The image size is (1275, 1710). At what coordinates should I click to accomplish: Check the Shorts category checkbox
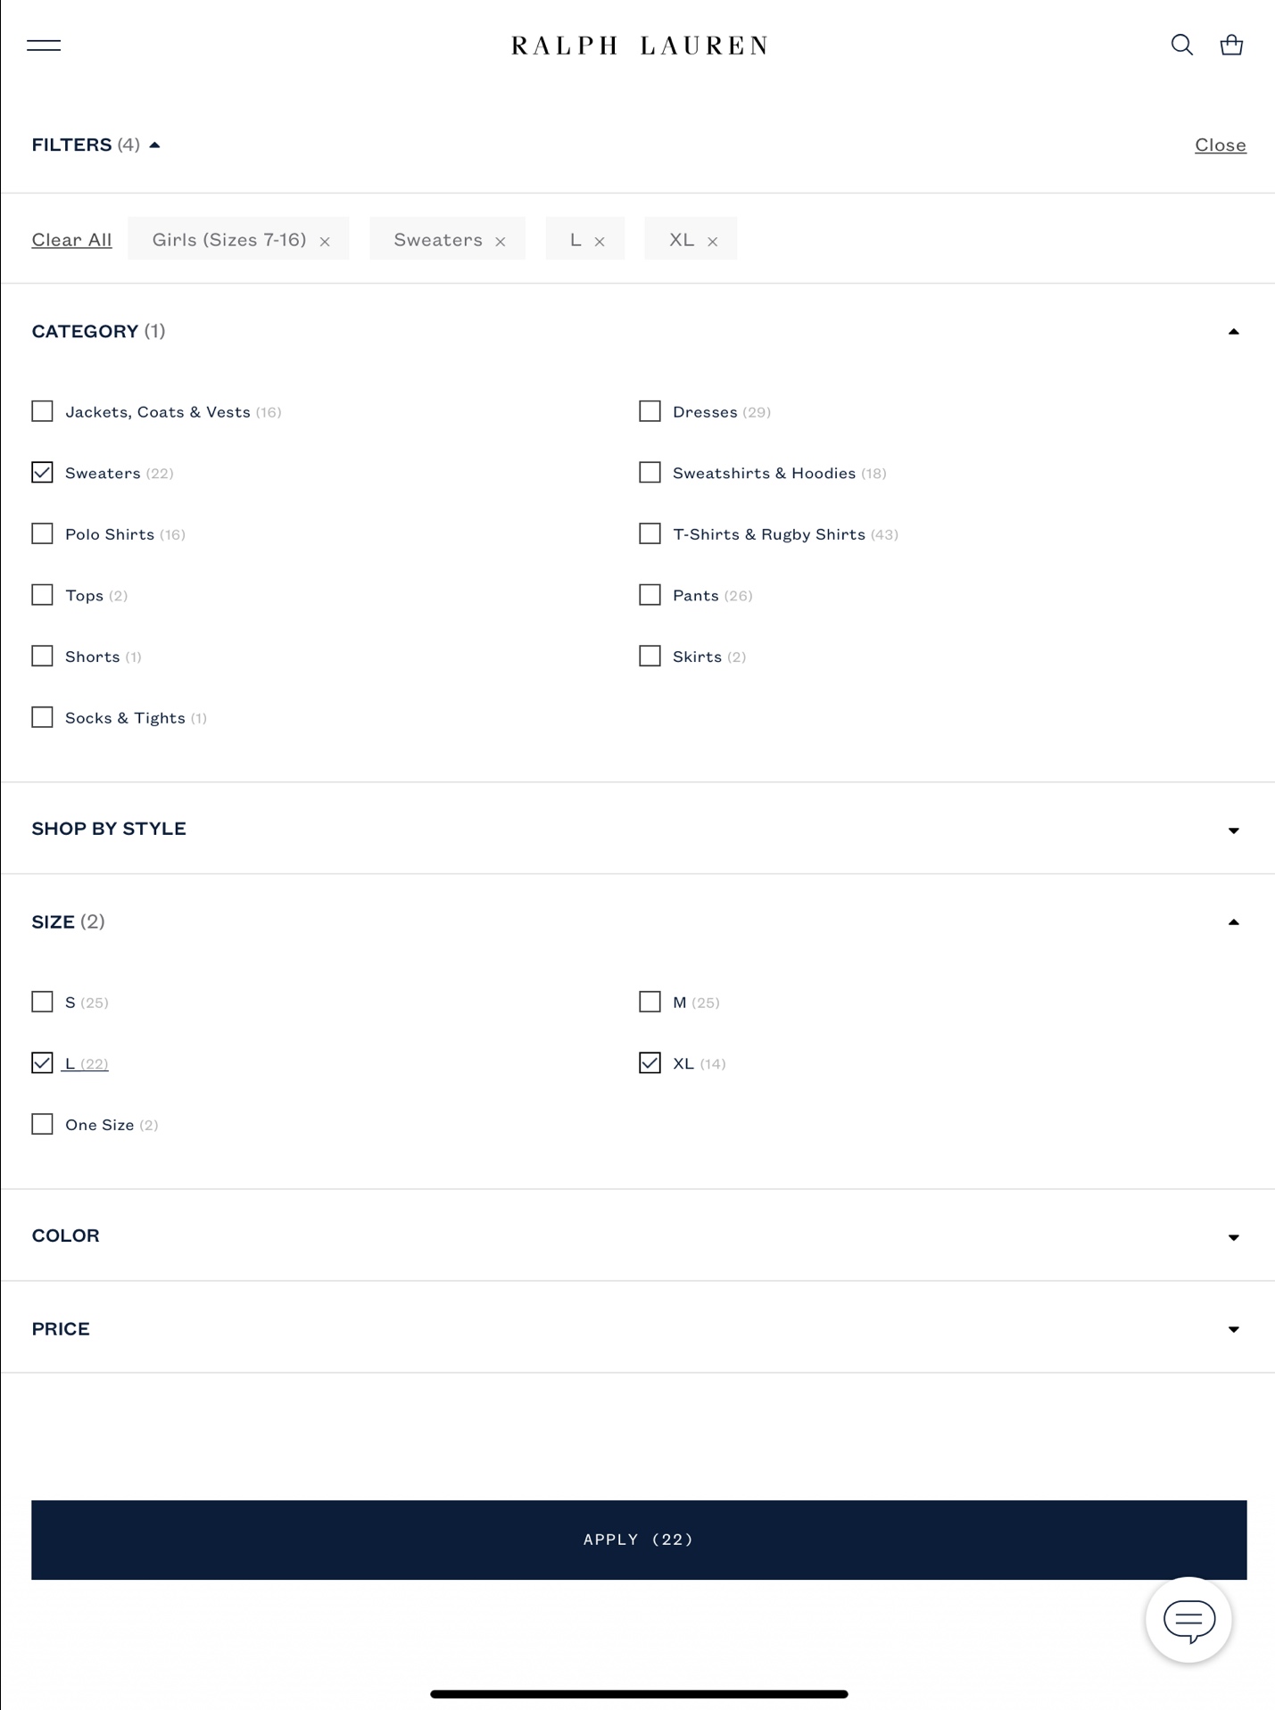pos(42,656)
